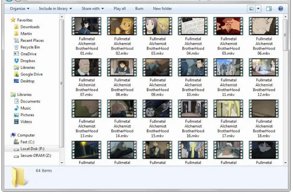Click folder icon in details pane
This screenshot has height=194, width=293.
[19, 177]
